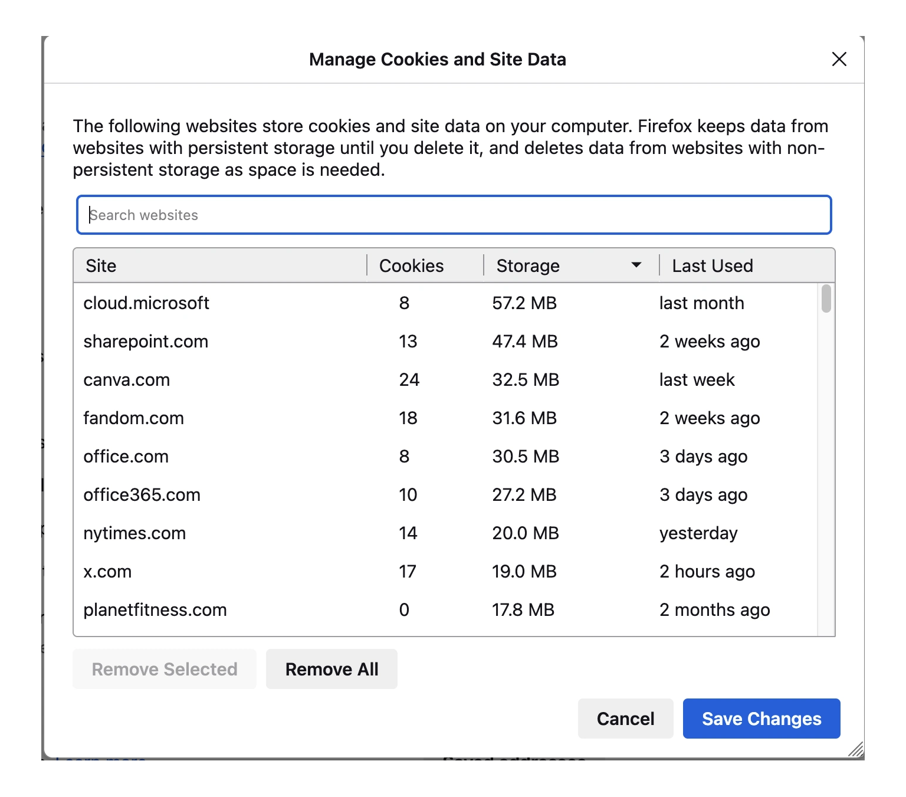The width and height of the screenshot is (906, 797).
Task: Click the Remove Selected button
Action: tap(164, 669)
